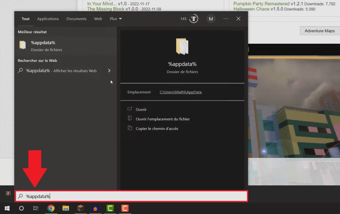Image resolution: width=340 pixels, height=214 pixels.
Task: Click the C:\Users\Mathi\AppData location link
Action: tap(180, 92)
